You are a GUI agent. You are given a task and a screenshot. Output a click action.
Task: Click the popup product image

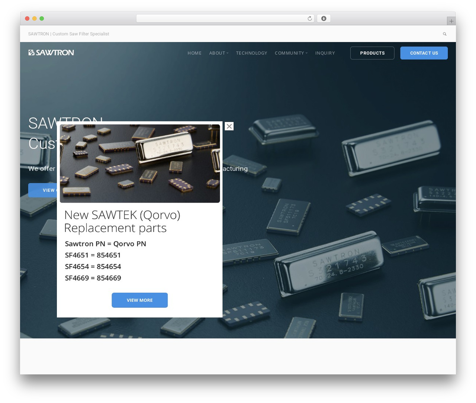(x=140, y=164)
